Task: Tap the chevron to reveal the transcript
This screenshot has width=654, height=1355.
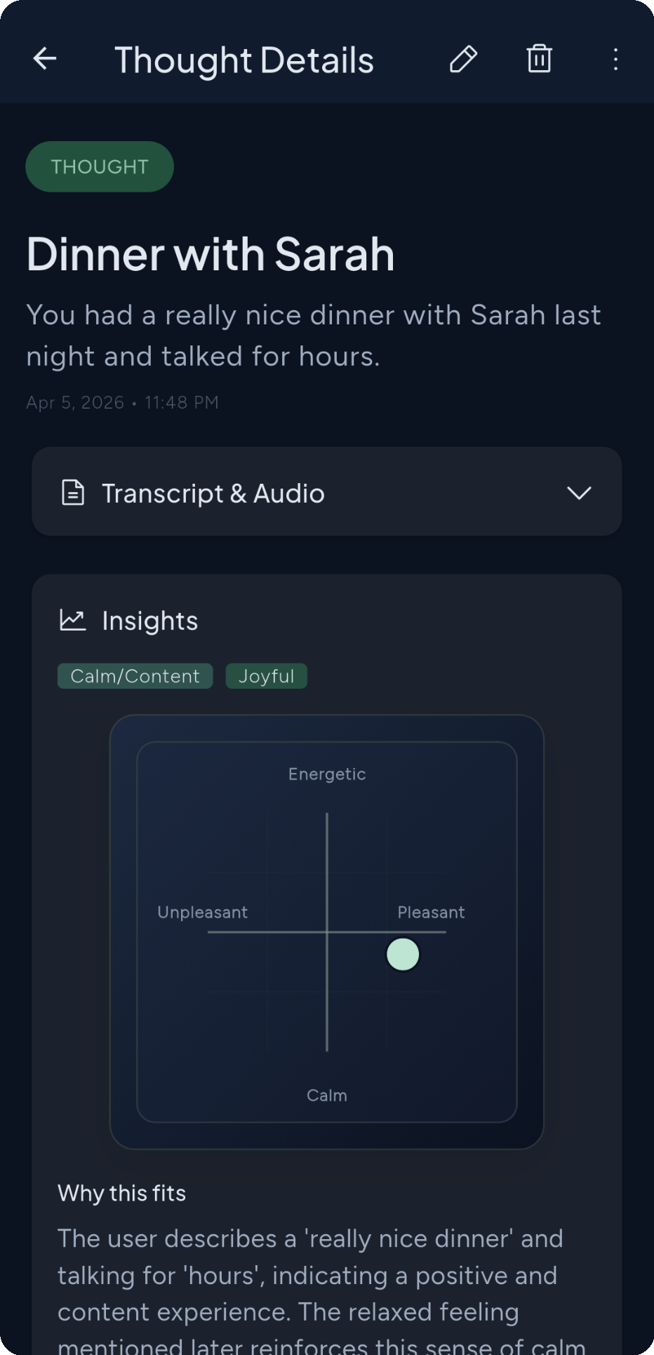Action: click(580, 493)
